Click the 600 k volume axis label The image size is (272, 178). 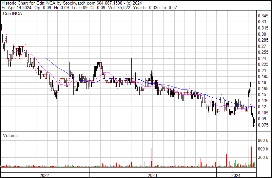coord(263,149)
